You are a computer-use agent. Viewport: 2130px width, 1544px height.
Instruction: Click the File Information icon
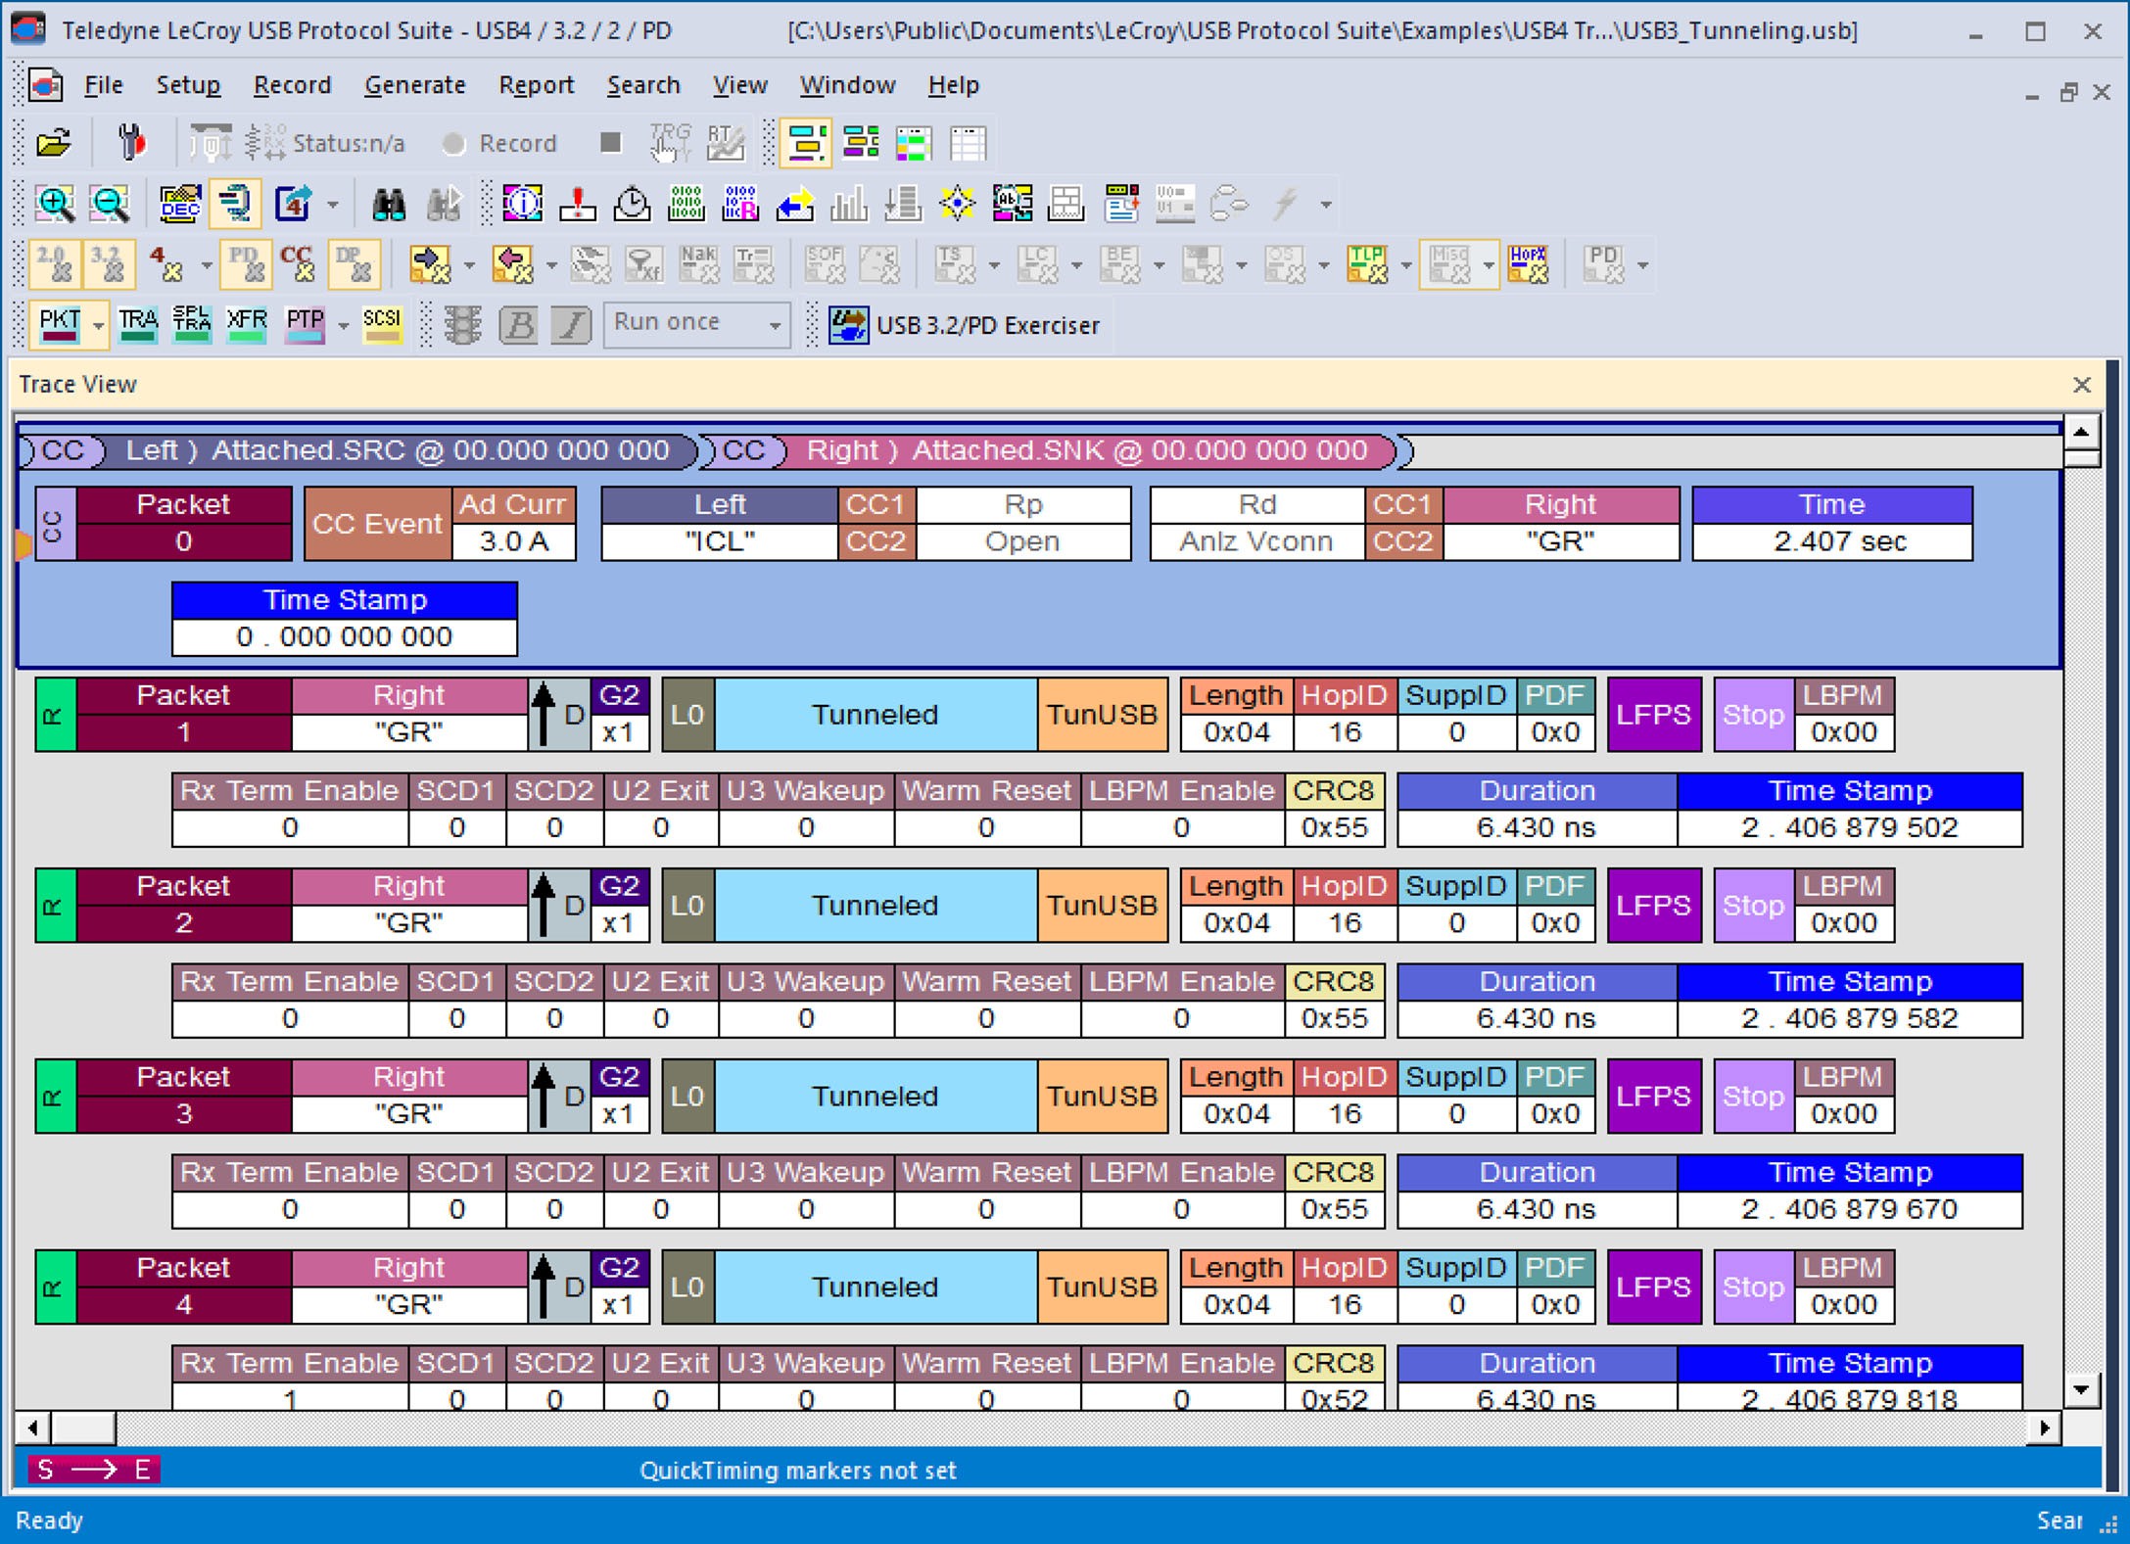pos(523,204)
